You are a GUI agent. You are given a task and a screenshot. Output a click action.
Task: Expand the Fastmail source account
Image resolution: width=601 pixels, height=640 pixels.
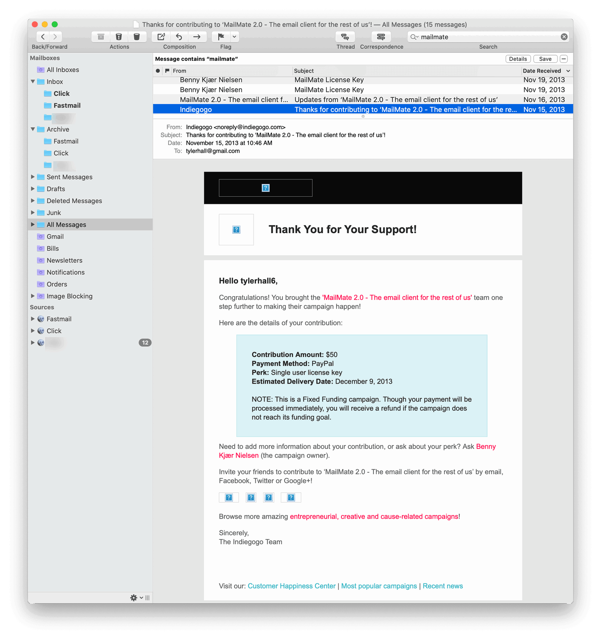coord(33,319)
